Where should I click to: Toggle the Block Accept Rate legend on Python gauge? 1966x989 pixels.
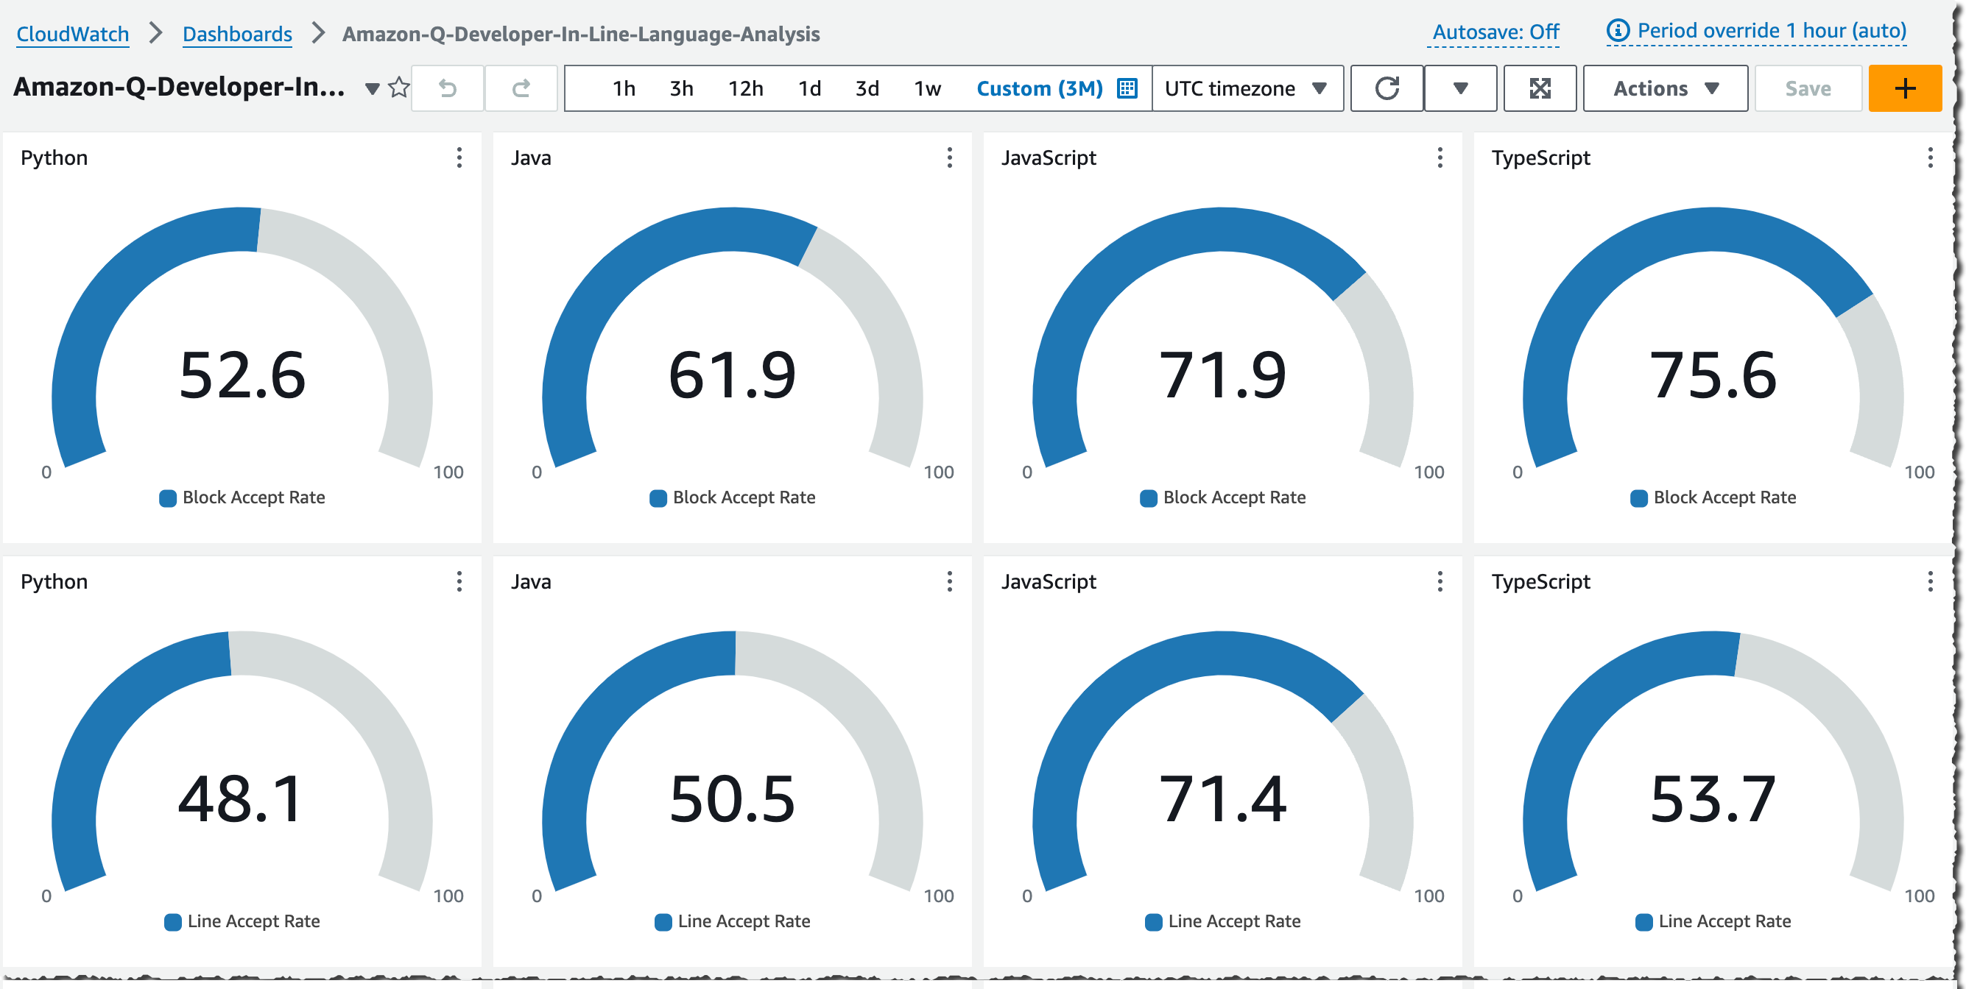[243, 497]
